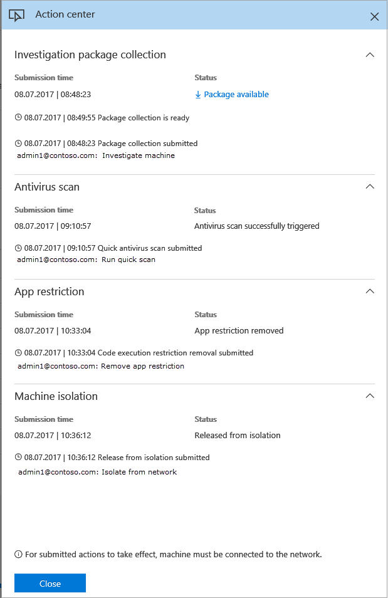The width and height of the screenshot is (388, 598).
Task: Click clock icon beside Quick antivirus scan submitted
Action: [18, 248]
